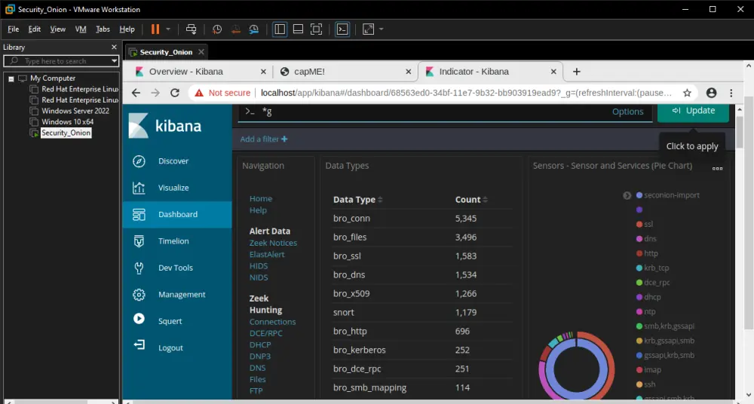Open the ElastAlert link
The image size is (754, 404).
(267, 255)
